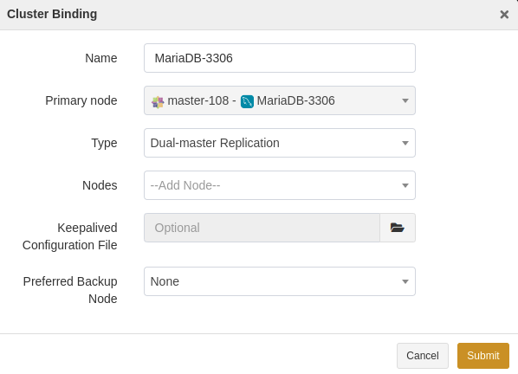Click the MariaDB dolphin icon in Primary node

click(x=247, y=101)
